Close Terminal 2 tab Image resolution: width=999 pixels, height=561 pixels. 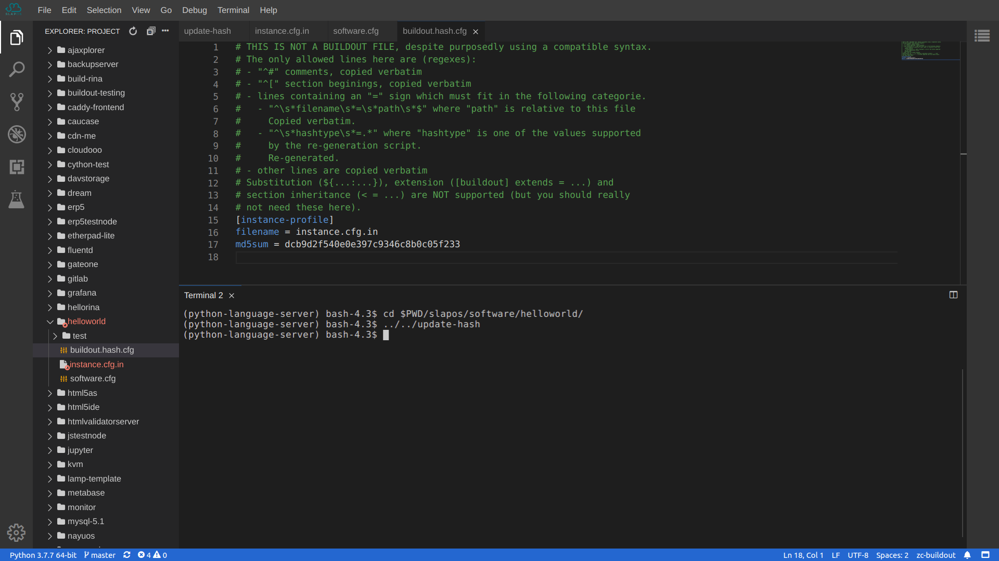click(232, 296)
